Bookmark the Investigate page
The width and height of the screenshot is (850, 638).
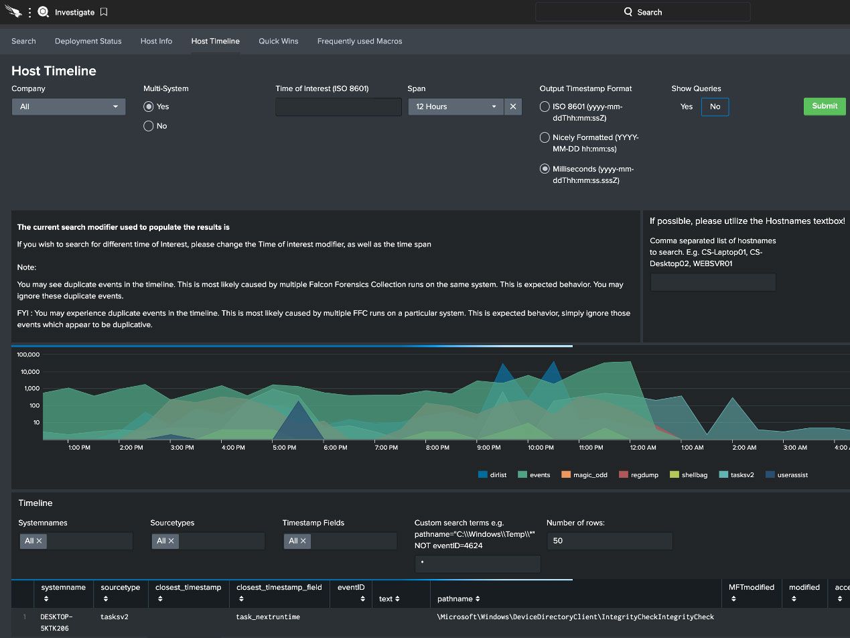click(x=104, y=12)
